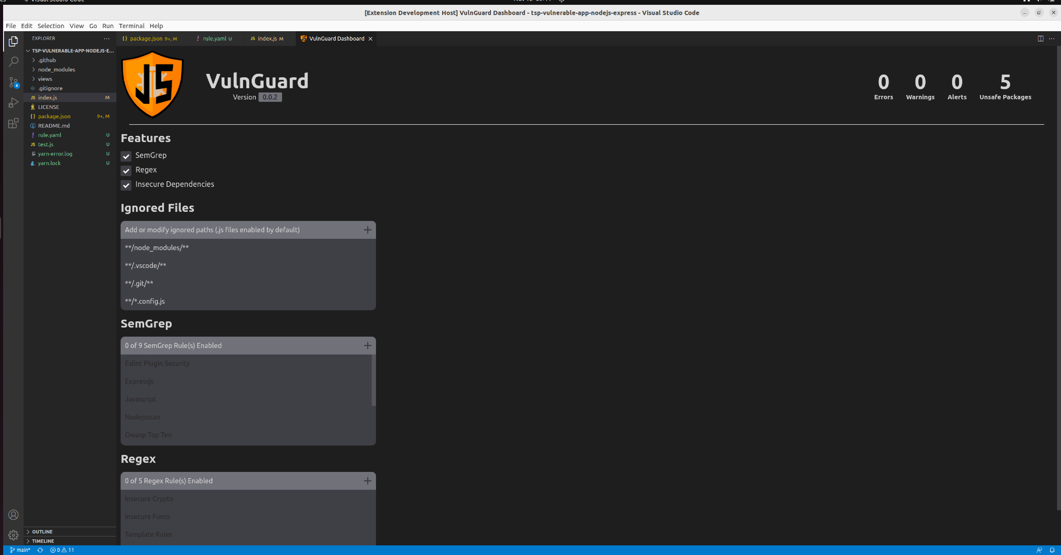The image size is (1061, 555).
Task: Click the notifications bell in status bar
Action: pos(1052,550)
